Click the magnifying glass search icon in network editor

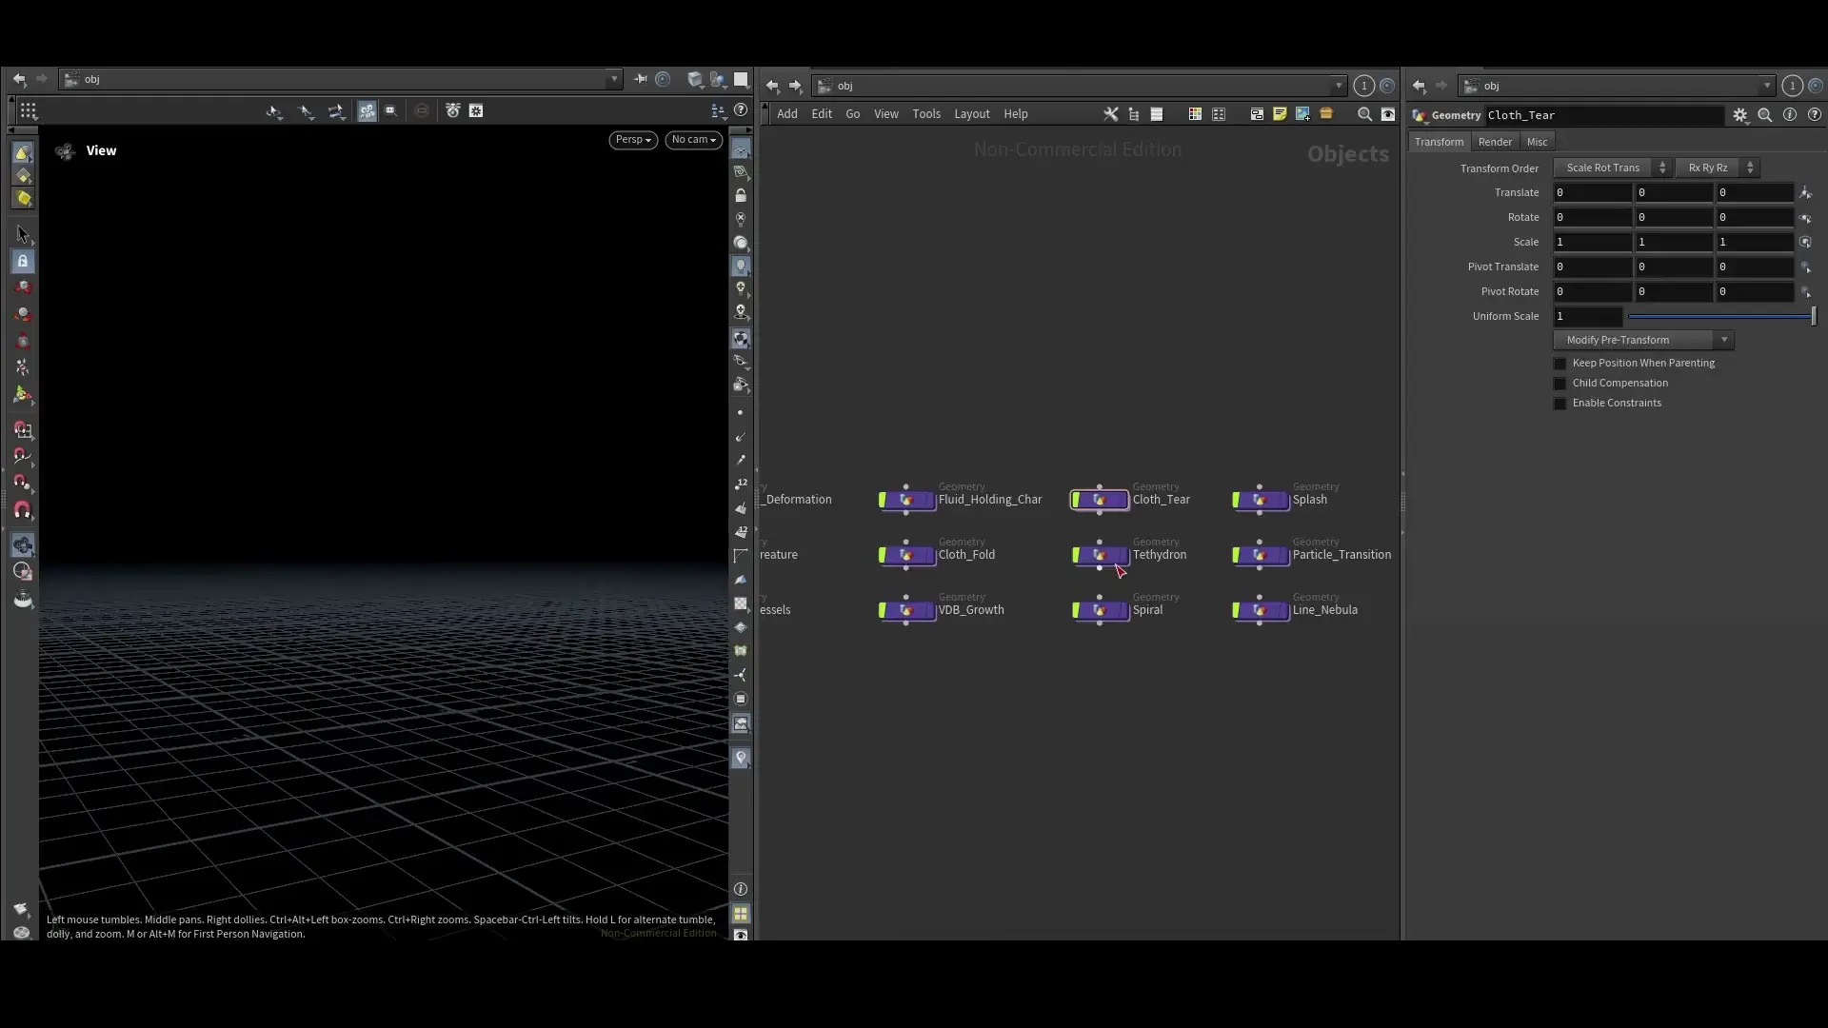(x=1365, y=114)
